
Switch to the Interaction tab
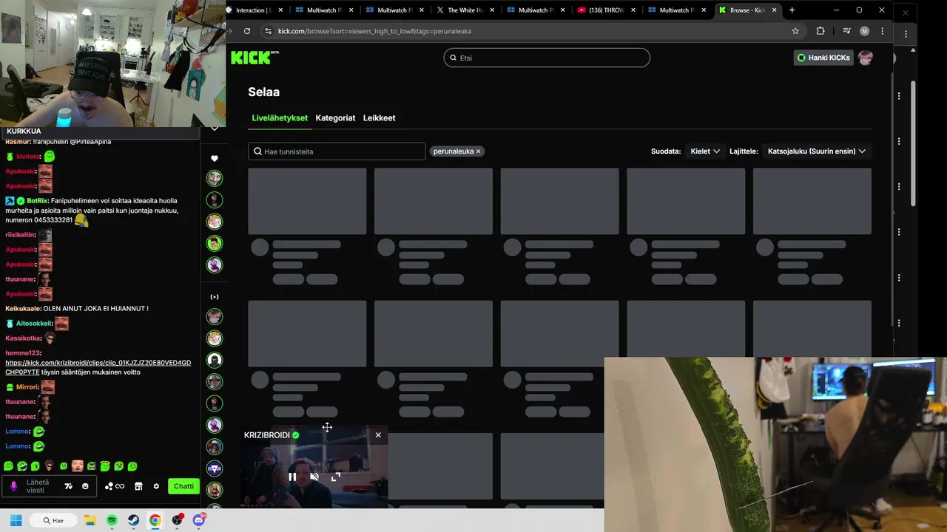254,10
